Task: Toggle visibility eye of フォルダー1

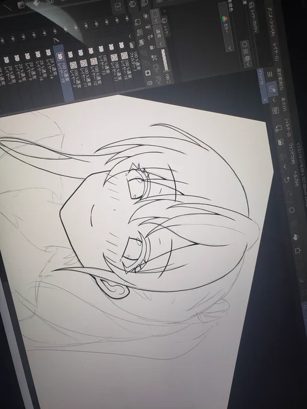Action: point(128,18)
